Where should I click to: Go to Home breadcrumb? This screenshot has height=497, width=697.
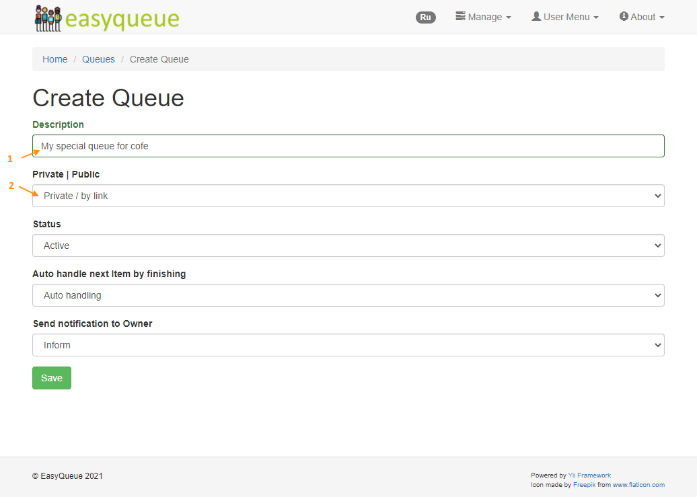tap(54, 59)
